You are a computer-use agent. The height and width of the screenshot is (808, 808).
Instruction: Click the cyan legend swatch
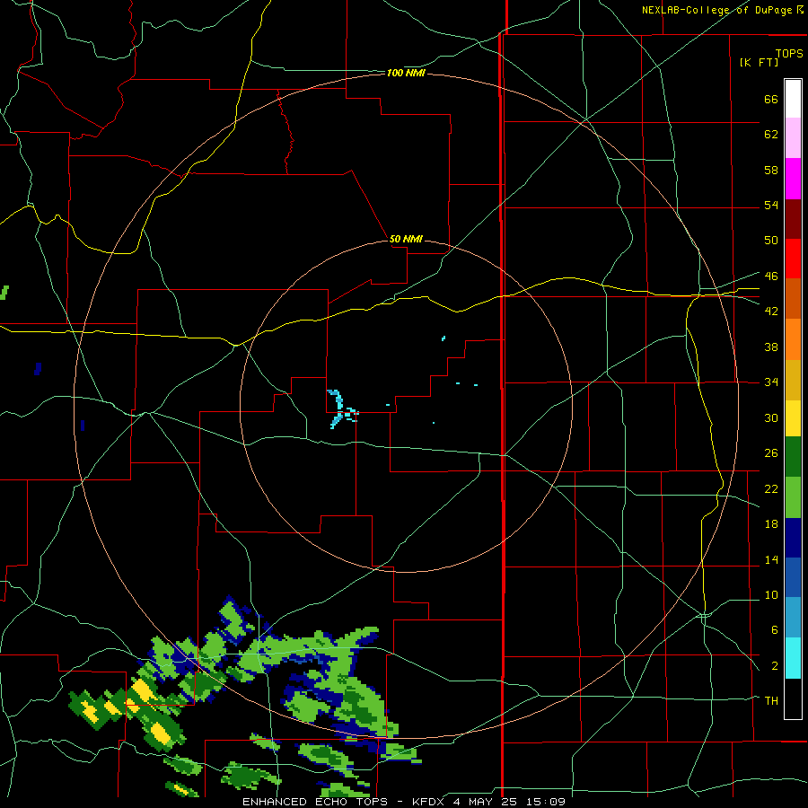pyautogui.click(x=793, y=657)
